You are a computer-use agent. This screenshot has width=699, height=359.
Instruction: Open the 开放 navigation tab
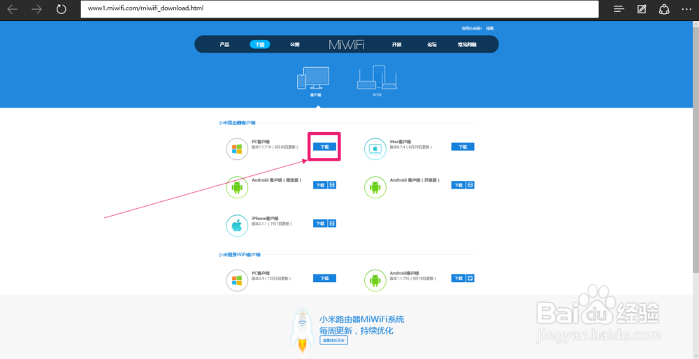pyautogui.click(x=397, y=45)
